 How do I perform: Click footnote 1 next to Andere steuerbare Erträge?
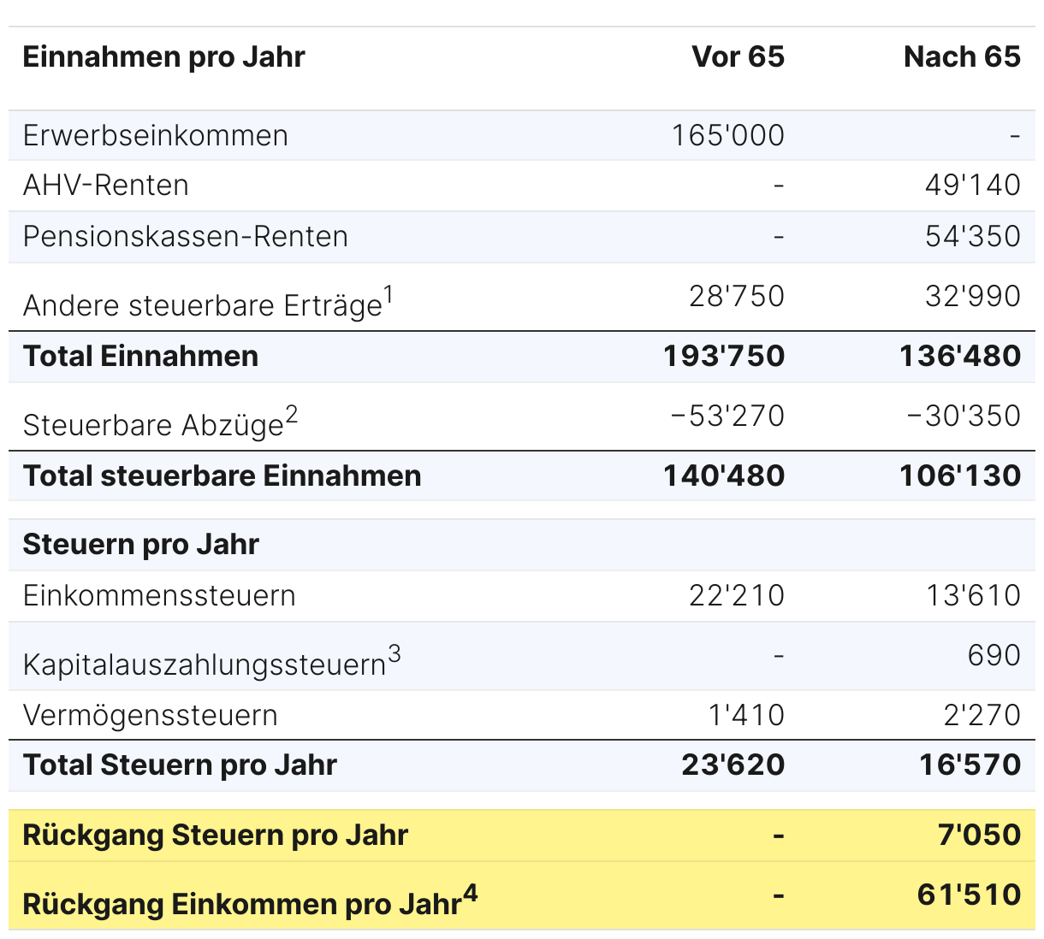coord(389,295)
